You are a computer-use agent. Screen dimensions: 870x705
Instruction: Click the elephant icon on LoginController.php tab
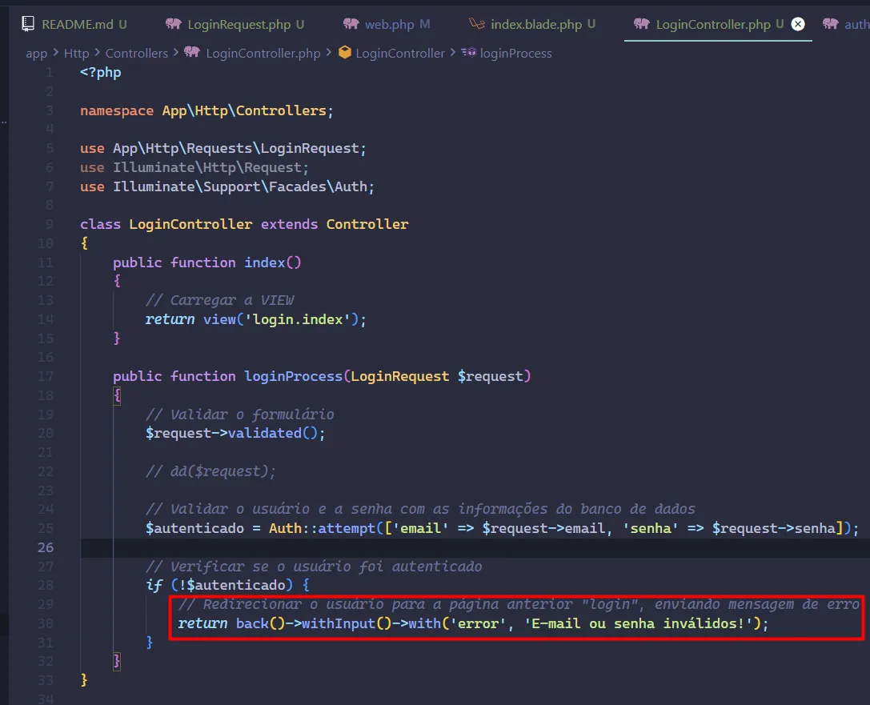641,24
